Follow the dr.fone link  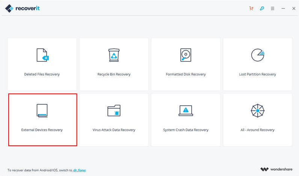click(79, 170)
